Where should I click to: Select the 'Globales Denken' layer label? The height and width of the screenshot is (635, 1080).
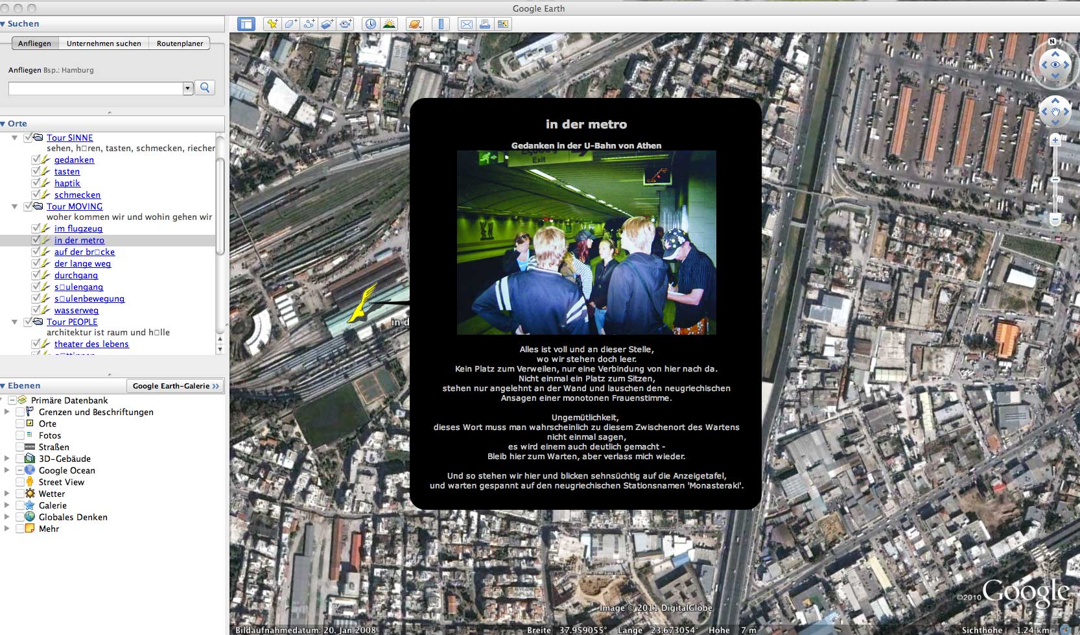click(x=73, y=517)
